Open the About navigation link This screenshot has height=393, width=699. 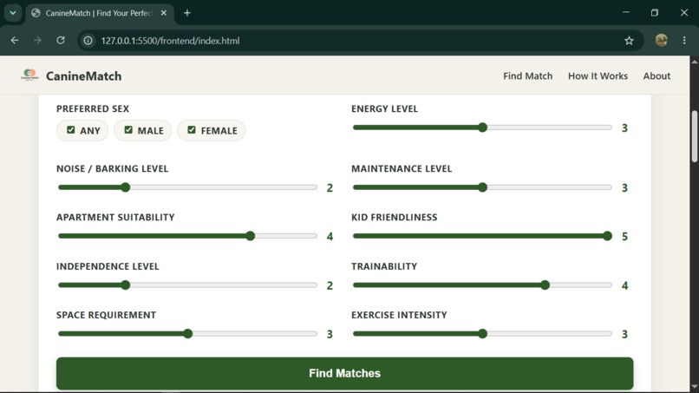click(x=657, y=75)
